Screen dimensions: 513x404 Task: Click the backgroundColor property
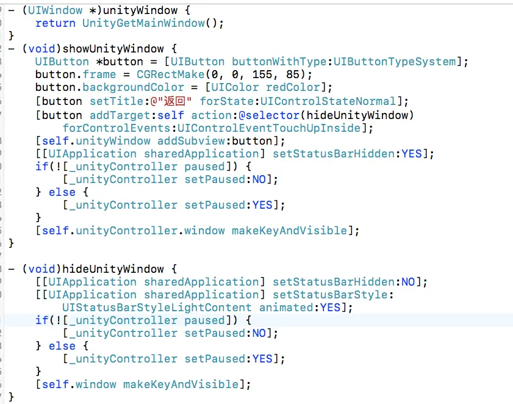pyautogui.click(x=133, y=87)
